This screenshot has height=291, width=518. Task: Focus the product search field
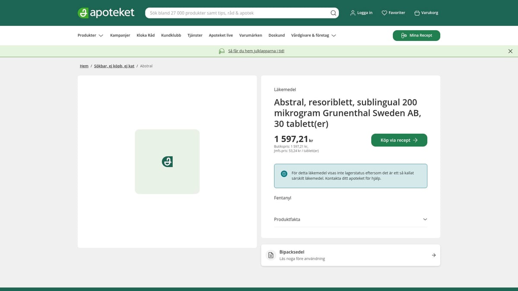pyautogui.click(x=237, y=13)
